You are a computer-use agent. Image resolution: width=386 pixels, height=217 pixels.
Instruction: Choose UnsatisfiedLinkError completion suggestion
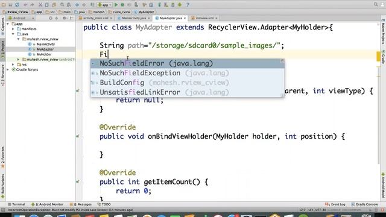[188, 92]
